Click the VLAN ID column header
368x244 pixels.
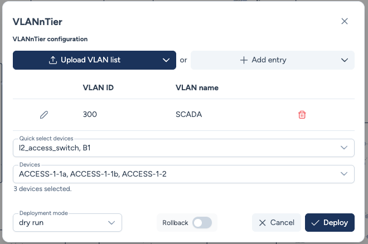pyautogui.click(x=98, y=87)
